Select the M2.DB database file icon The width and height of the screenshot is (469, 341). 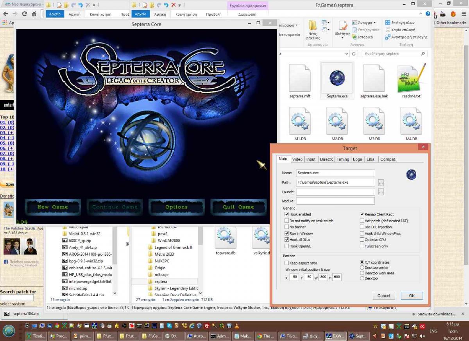tap(337, 121)
